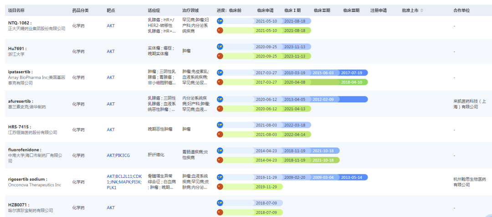Click the China flag icon in HZB0071 row
Image resolution: width=492 pixels, height=217 pixels.
220,212
